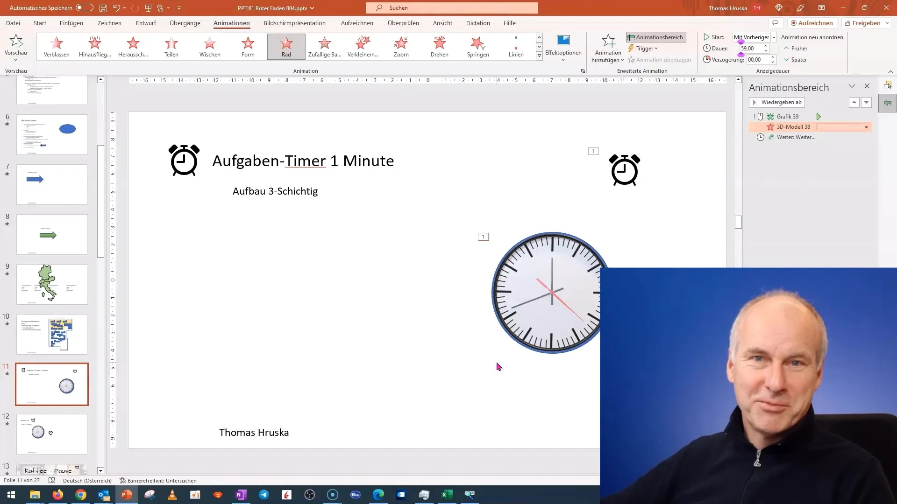Click the spell check icon in status bar
The width and height of the screenshot is (897, 504).
click(x=52, y=480)
